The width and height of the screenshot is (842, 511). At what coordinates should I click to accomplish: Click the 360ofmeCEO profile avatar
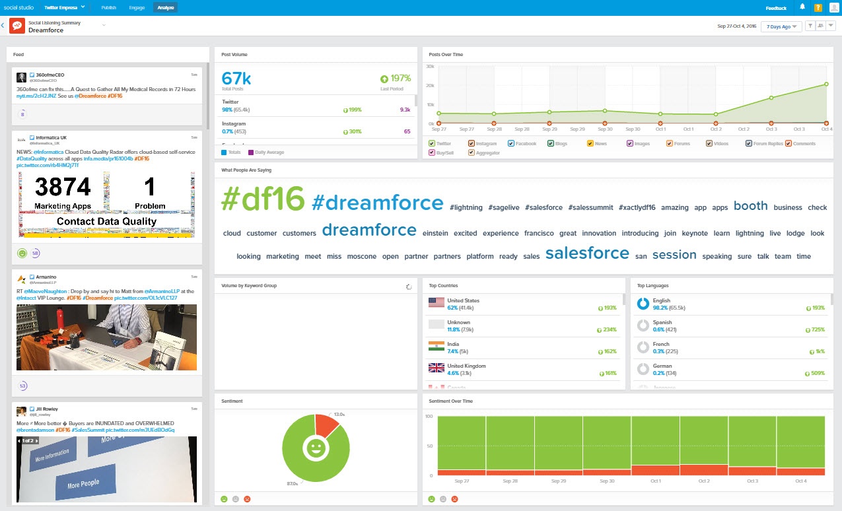coord(21,77)
